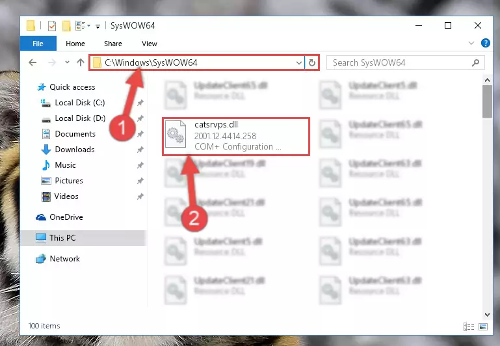The height and width of the screenshot is (346, 500).
Task: Go forward with the right arrow
Action: pos(51,62)
